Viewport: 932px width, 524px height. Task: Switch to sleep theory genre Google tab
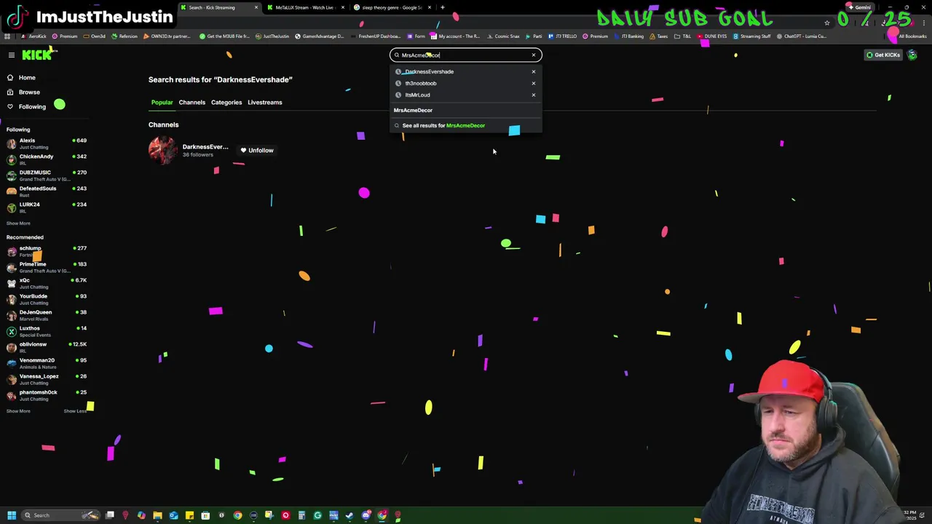click(392, 7)
